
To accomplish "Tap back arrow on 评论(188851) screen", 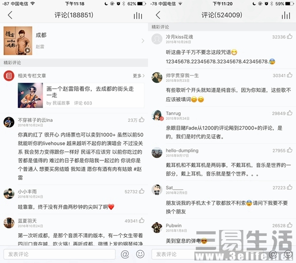I will coord(10,15).
